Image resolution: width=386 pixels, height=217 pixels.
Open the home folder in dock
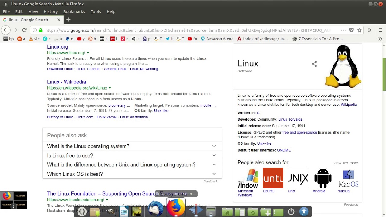point(227,212)
